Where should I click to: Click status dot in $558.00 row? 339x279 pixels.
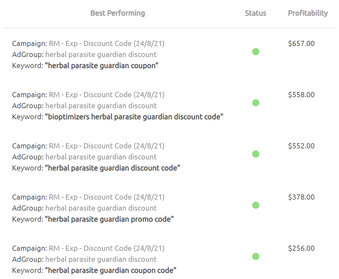point(256,103)
